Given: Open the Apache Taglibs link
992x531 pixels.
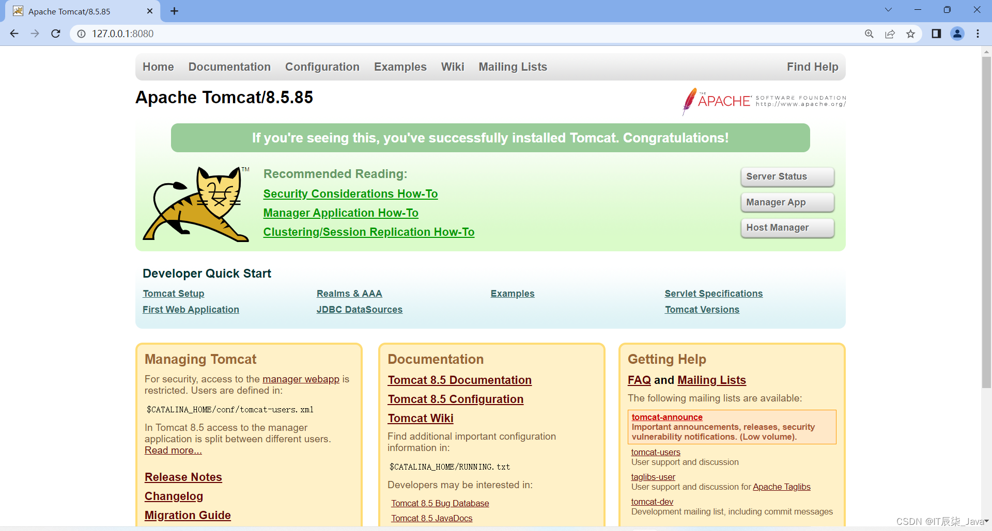Looking at the screenshot, I should (782, 487).
